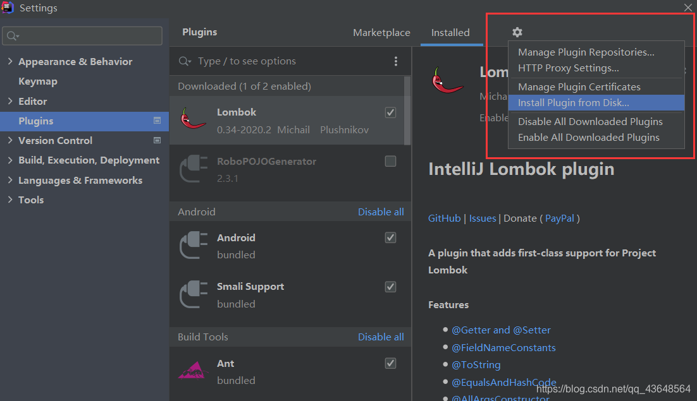Image resolution: width=697 pixels, height=401 pixels.
Task: Choose Disable All Downloaded Plugins
Action: pos(596,121)
